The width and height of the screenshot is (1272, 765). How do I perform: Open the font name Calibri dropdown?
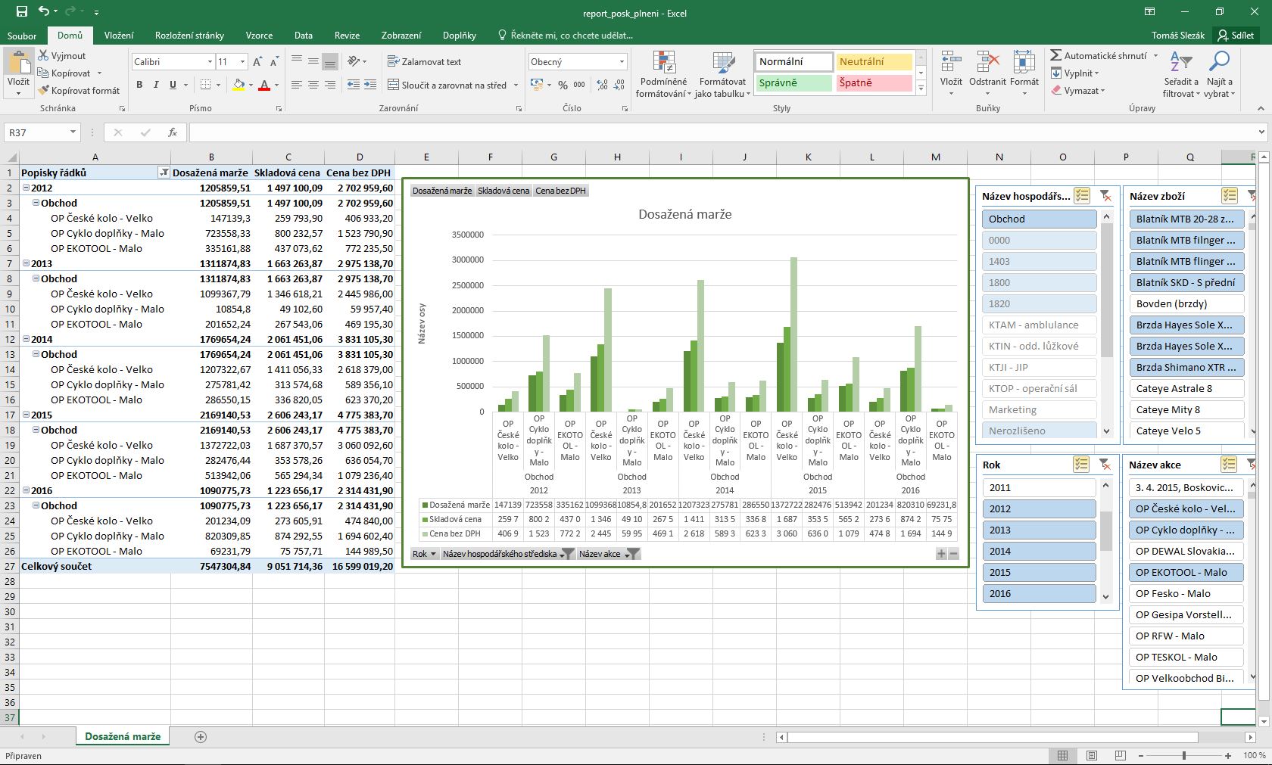click(x=210, y=62)
